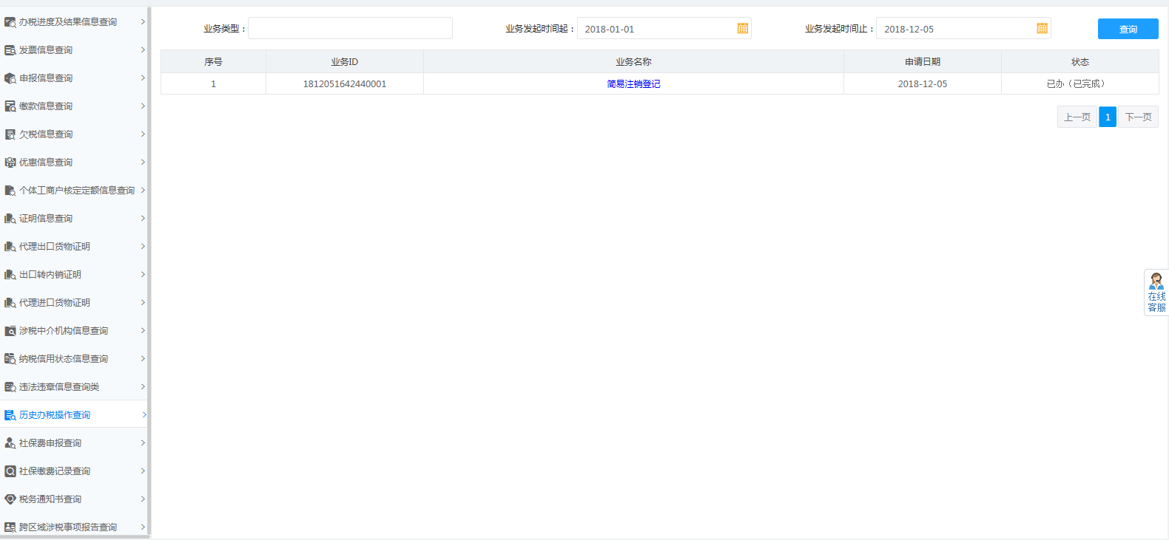Open the 在线客服 support widget

(x=1156, y=293)
